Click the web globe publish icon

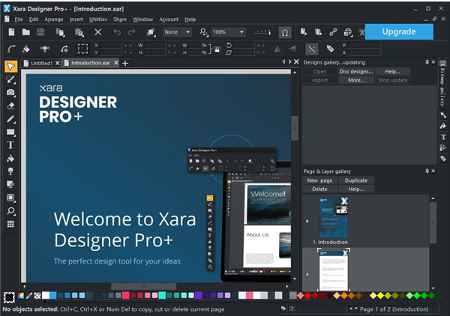[x=348, y=32]
